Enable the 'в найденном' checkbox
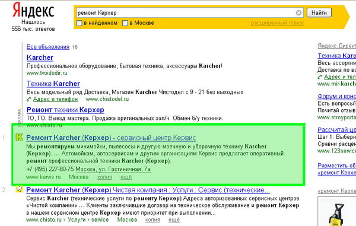The height and width of the screenshot is (226, 356). coord(79,23)
